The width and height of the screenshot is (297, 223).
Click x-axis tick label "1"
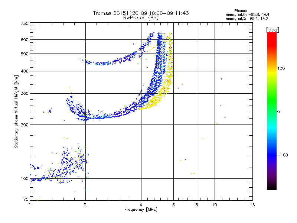(30, 205)
